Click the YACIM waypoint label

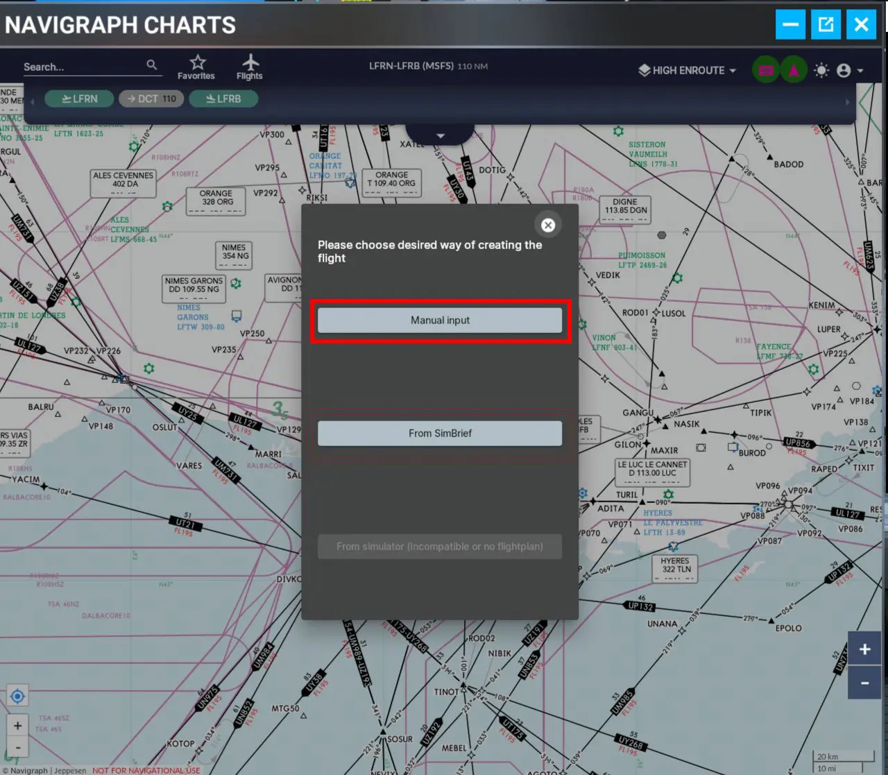point(26,479)
